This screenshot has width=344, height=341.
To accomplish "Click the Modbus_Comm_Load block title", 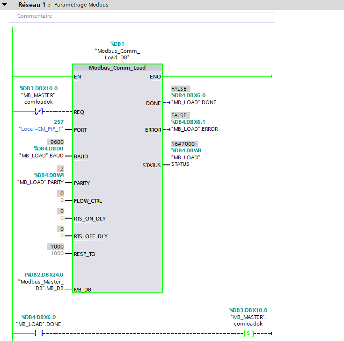I will pyautogui.click(x=117, y=68).
